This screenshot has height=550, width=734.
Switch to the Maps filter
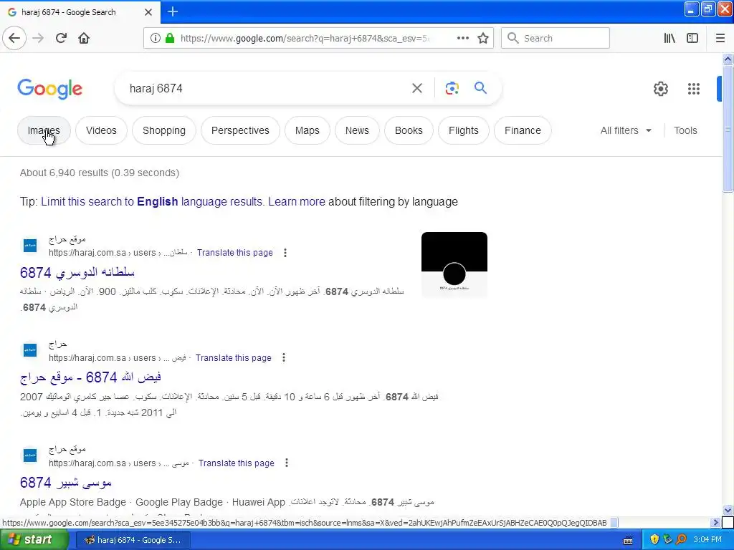(x=307, y=130)
